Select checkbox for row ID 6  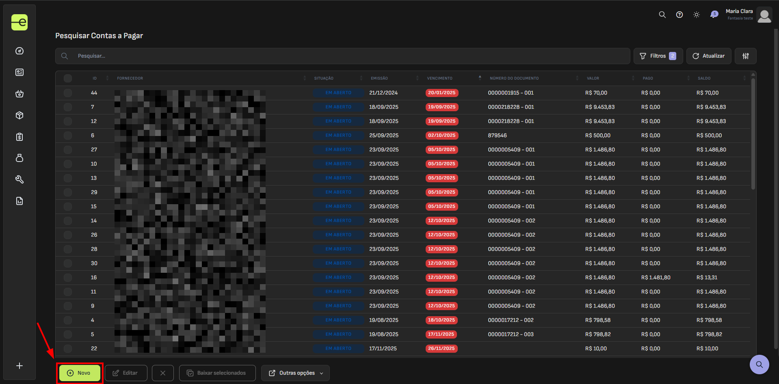point(68,136)
